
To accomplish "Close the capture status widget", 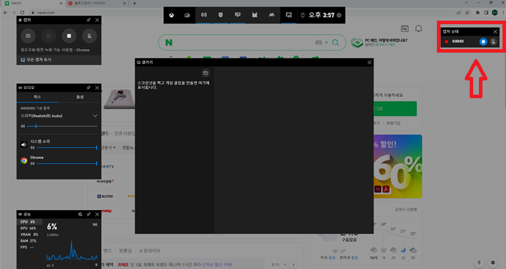I will tap(495, 31).
